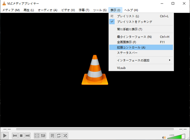
Task: Click the VLC cone icon in title bar
Action: [x=4, y=3]
